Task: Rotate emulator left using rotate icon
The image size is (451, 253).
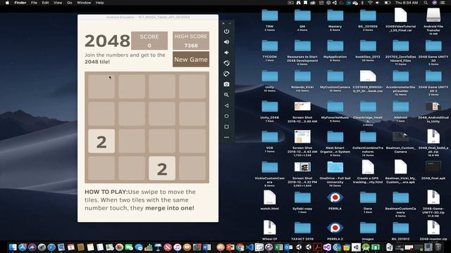Action: (x=227, y=63)
